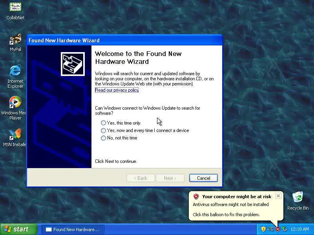Click the hardware wizard device illustration

(73, 64)
